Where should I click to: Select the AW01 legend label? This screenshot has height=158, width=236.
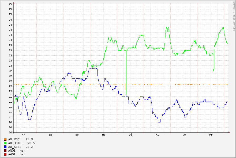12,154
